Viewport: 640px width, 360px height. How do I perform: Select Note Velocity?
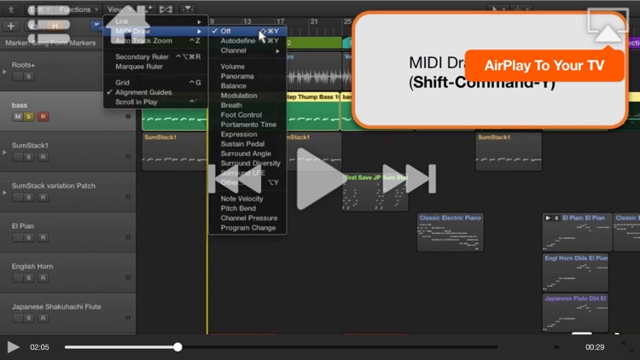(247, 199)
